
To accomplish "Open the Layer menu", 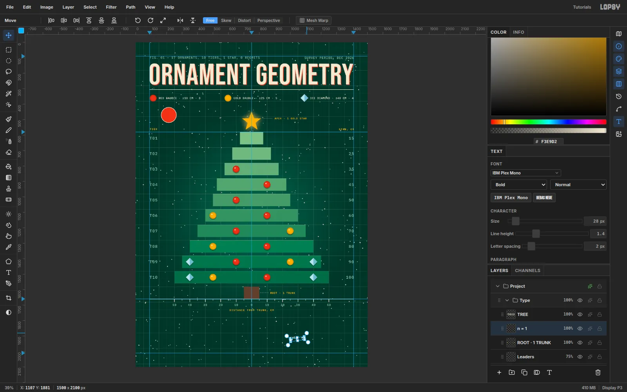I will coord(68,7).
